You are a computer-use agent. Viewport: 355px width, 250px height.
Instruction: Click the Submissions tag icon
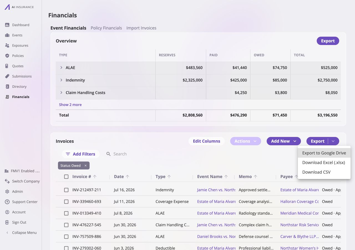pos(7,76)
